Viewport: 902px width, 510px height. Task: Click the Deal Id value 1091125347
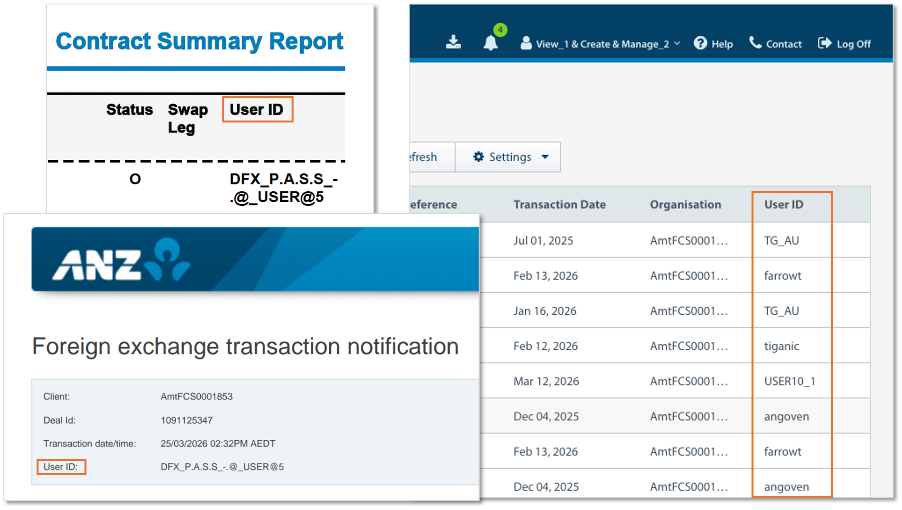point(187,420)
